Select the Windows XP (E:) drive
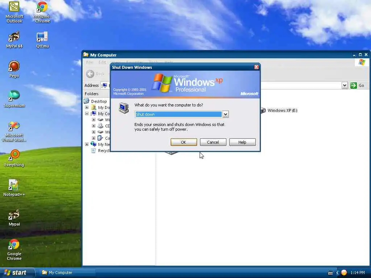The width and height of the screenshot is (371, 278). click(279, 110)
